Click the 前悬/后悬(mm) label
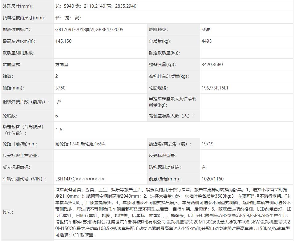The height and width of the screenshot is (241, 295). (x=165, y=179)
